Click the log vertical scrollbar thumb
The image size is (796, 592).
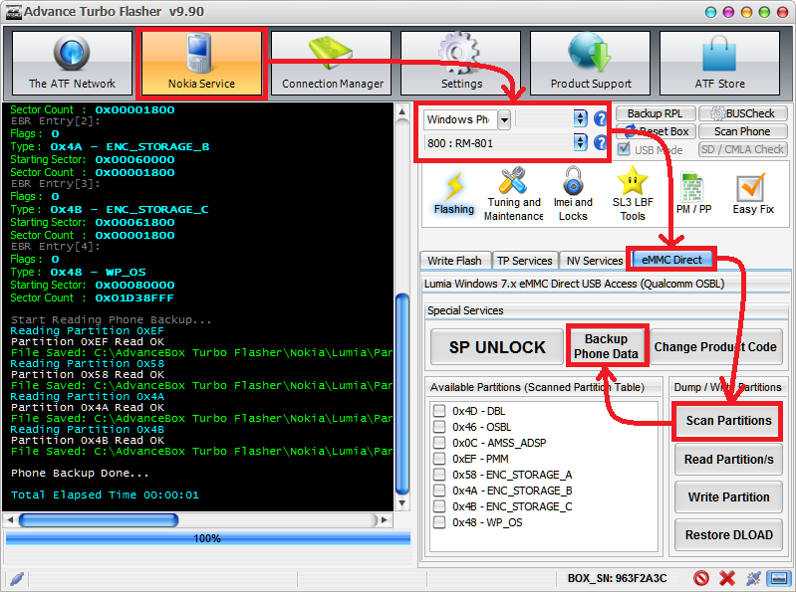click(x=402, y=394)
